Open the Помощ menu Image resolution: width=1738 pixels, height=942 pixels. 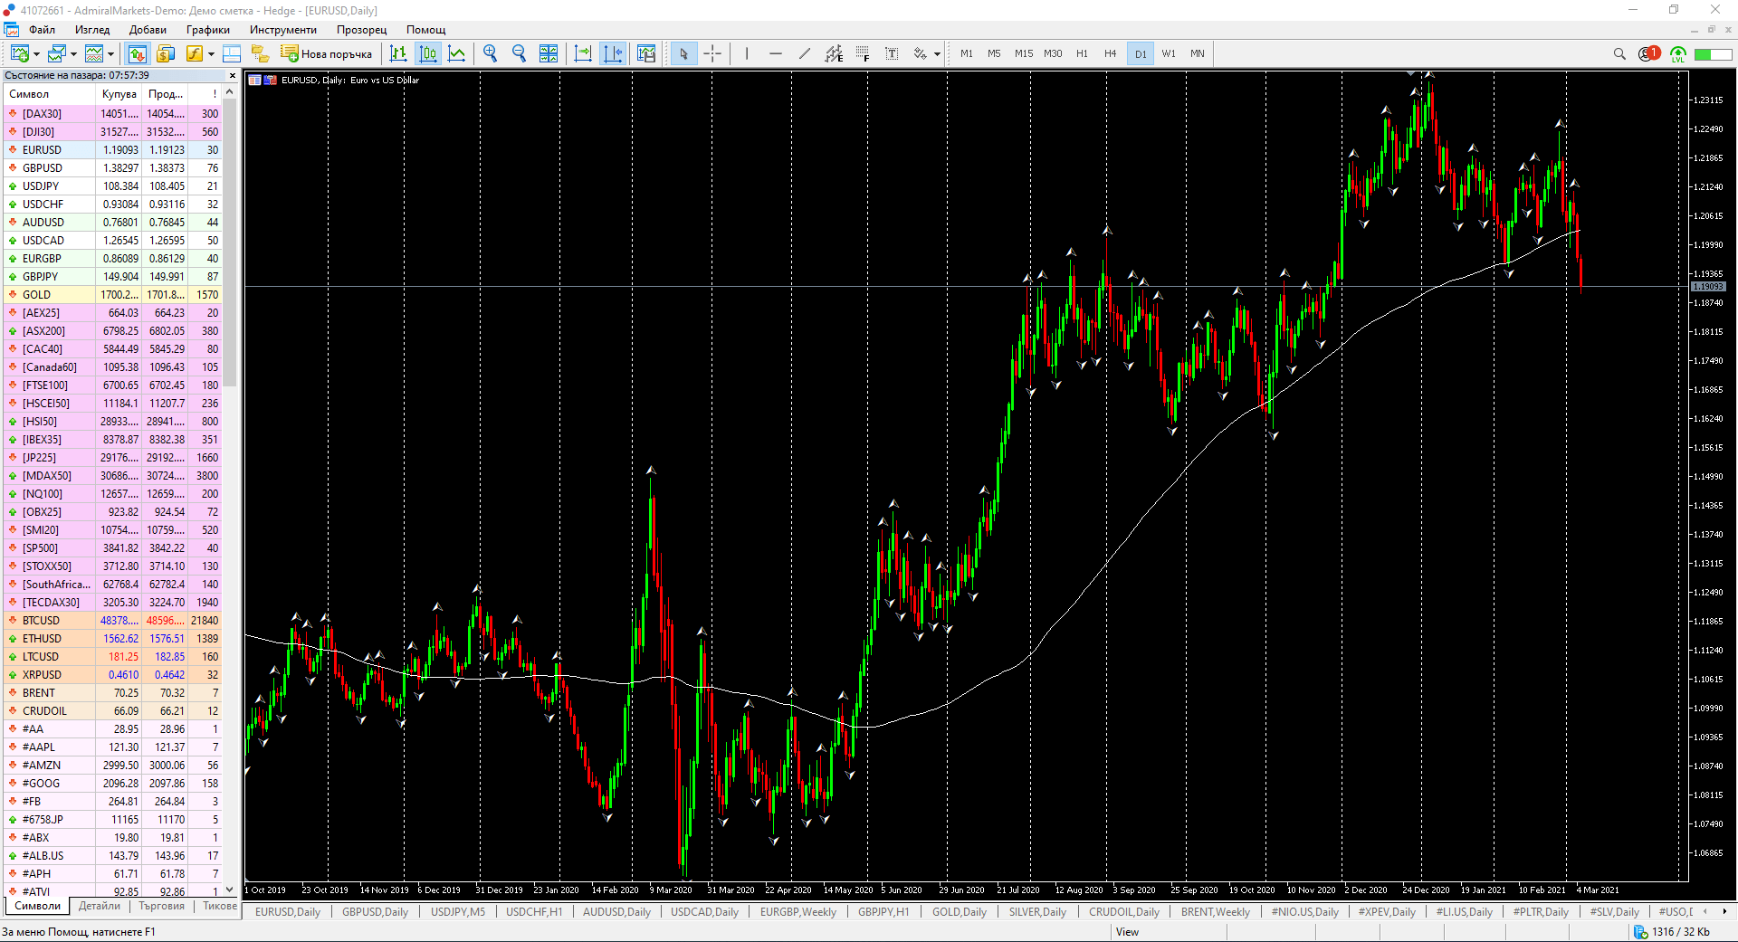pyautogui.click(x=426, y=30)
